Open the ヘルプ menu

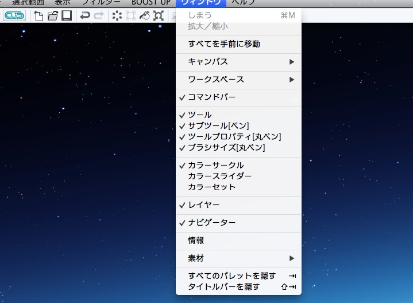coord(243,3)
